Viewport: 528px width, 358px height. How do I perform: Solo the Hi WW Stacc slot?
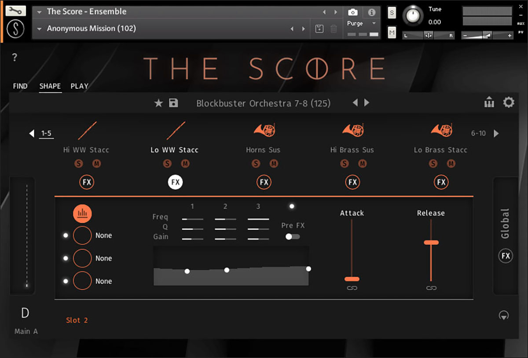79,164
